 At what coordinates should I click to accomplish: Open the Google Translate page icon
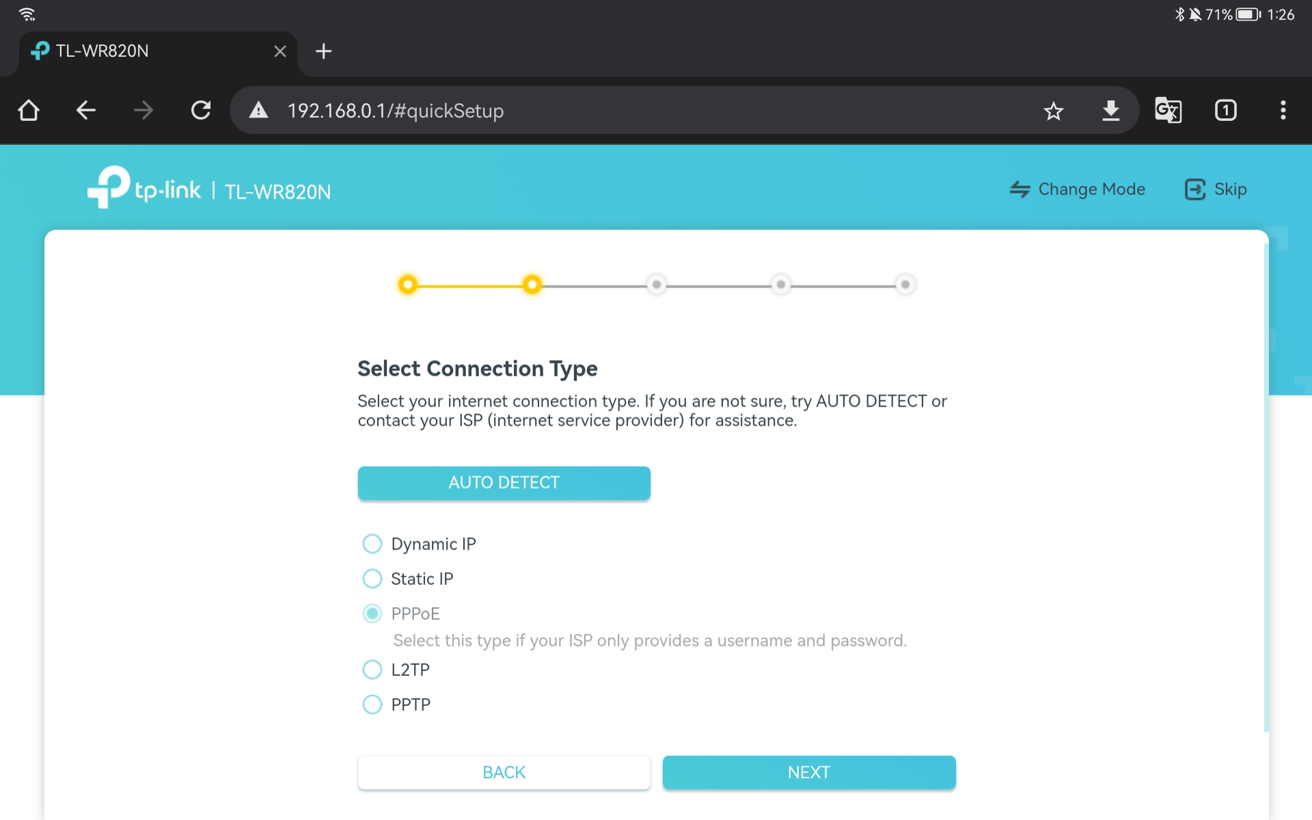click(1168, 110)
